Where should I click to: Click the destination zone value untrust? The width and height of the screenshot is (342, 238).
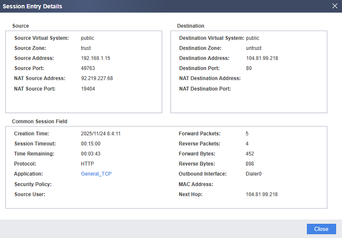255,48
